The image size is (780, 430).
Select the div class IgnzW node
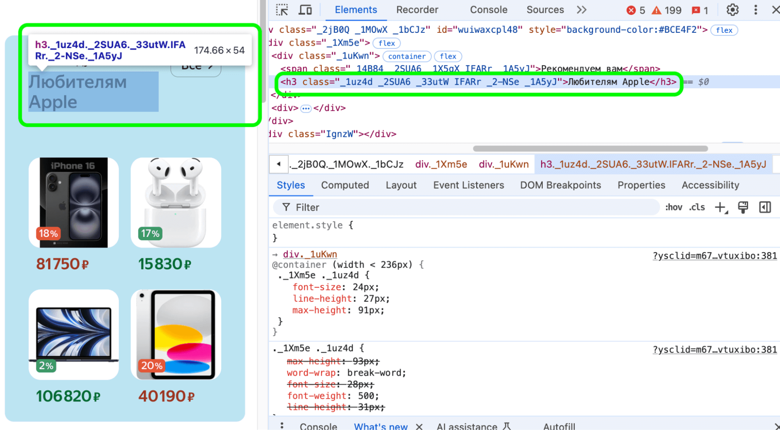(333, 134)
